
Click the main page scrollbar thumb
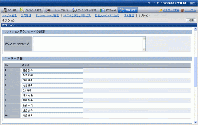(x=195, y=72)
